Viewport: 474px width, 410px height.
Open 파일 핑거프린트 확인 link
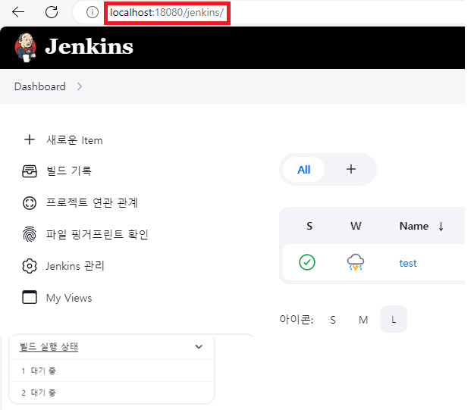tap(97, 234)
